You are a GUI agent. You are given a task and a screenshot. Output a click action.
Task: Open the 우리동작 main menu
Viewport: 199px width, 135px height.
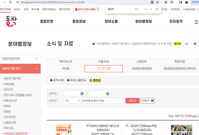pos(176,21)
